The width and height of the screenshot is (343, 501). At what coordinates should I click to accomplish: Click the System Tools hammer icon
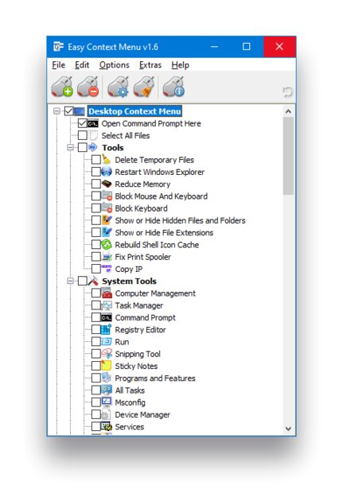tap(93, 281)
